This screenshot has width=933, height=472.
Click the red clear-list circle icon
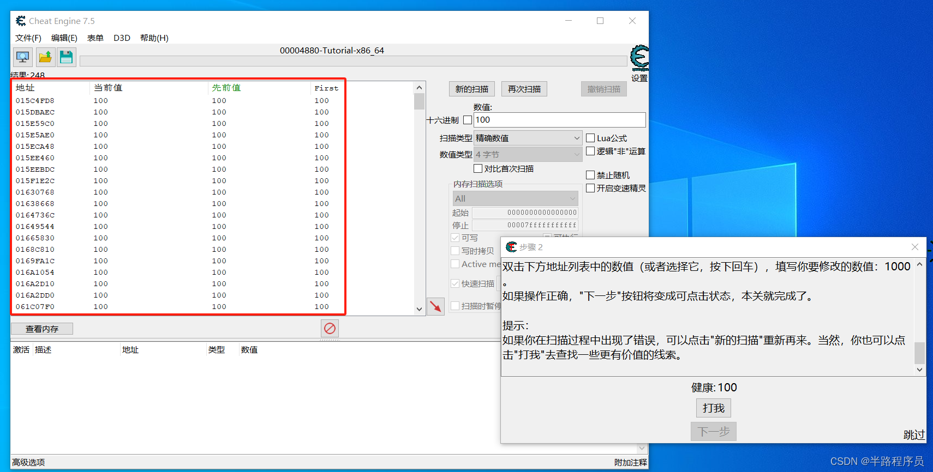[x=330, y=328]
